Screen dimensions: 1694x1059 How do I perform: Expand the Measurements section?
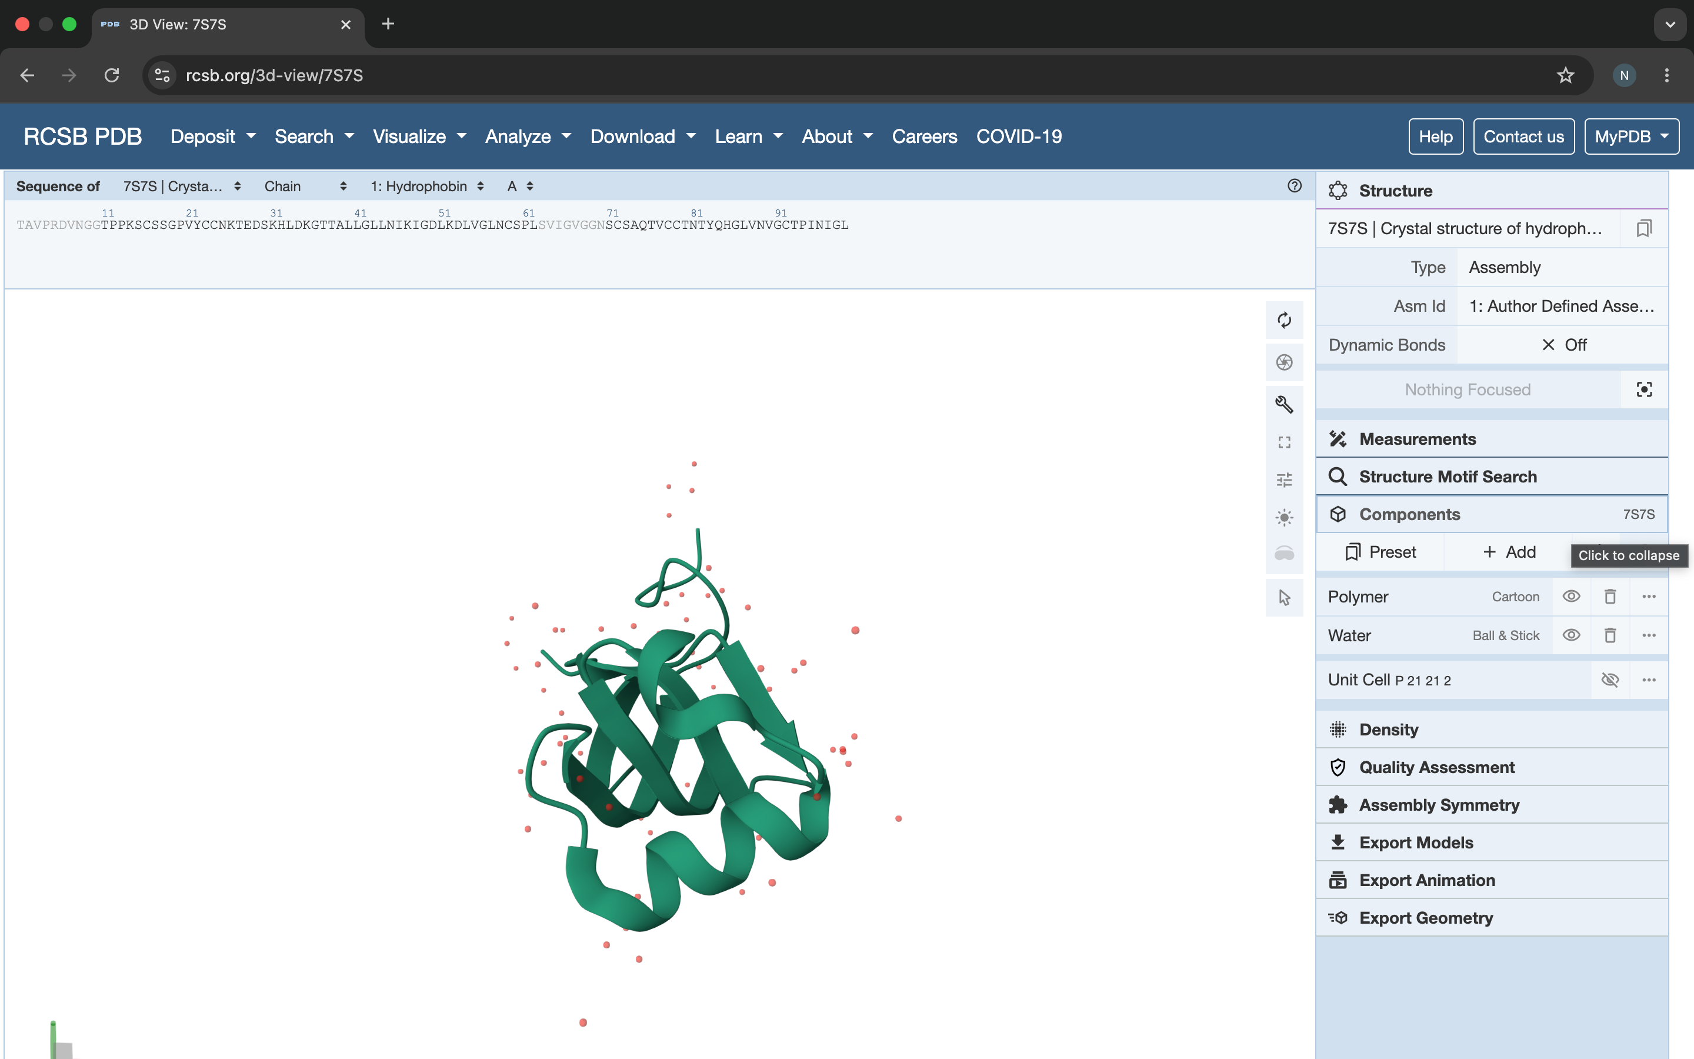point(1492,439)
